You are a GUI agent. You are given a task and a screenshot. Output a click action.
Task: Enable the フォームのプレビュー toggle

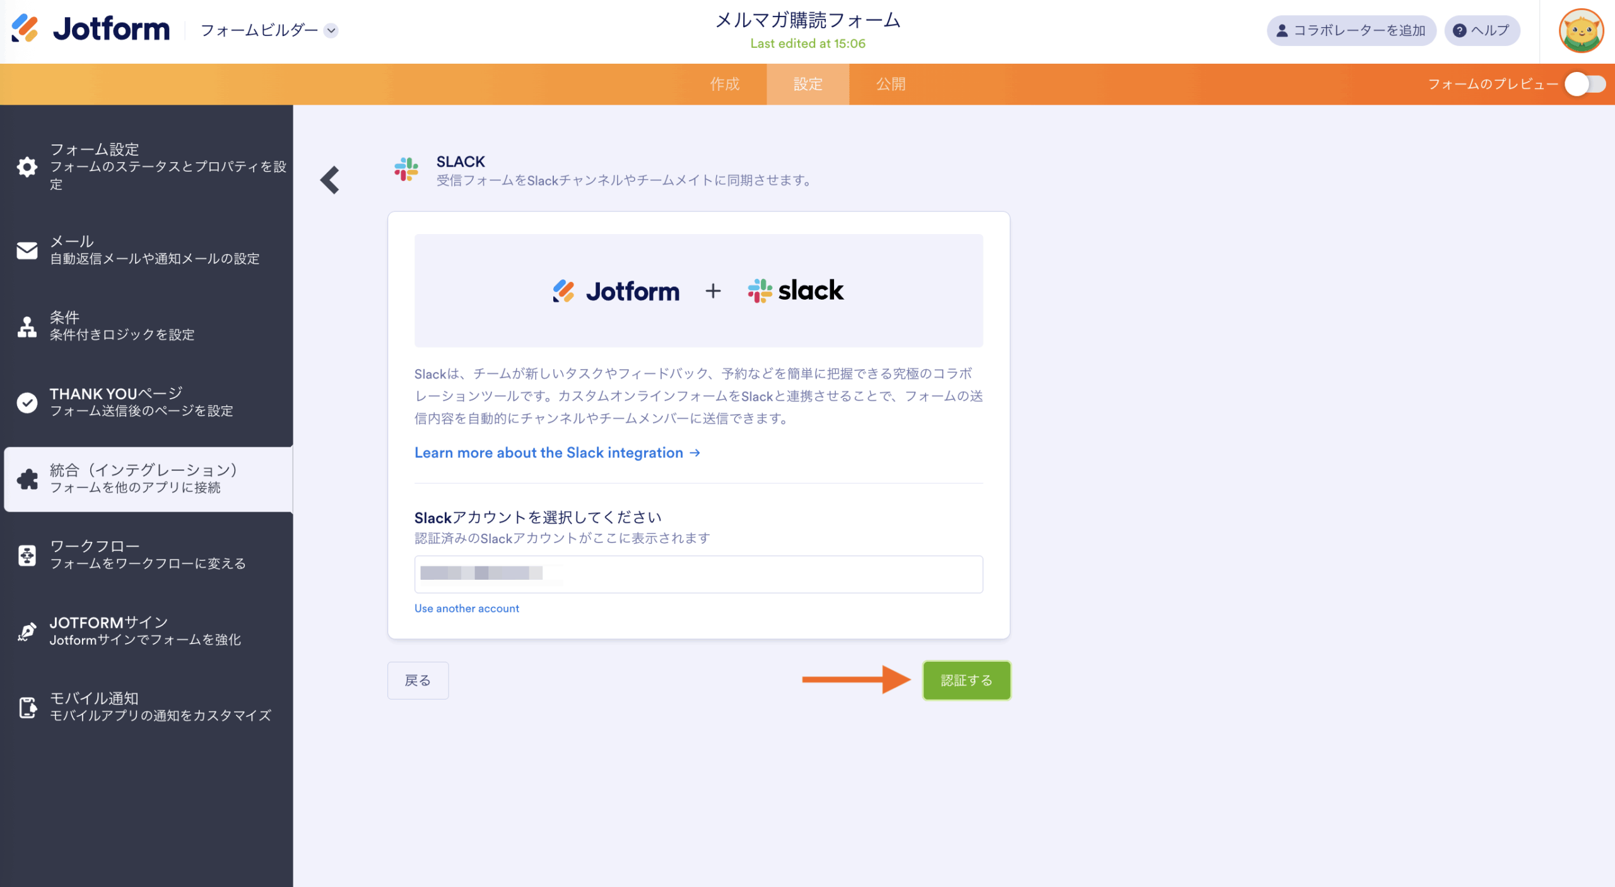(x=1585, y=83)
